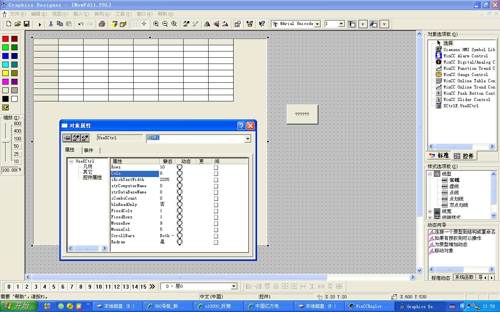This screenshot has height=312, width=500.
Task: Pick the yellow color swatch
Action: click(5, 73)
